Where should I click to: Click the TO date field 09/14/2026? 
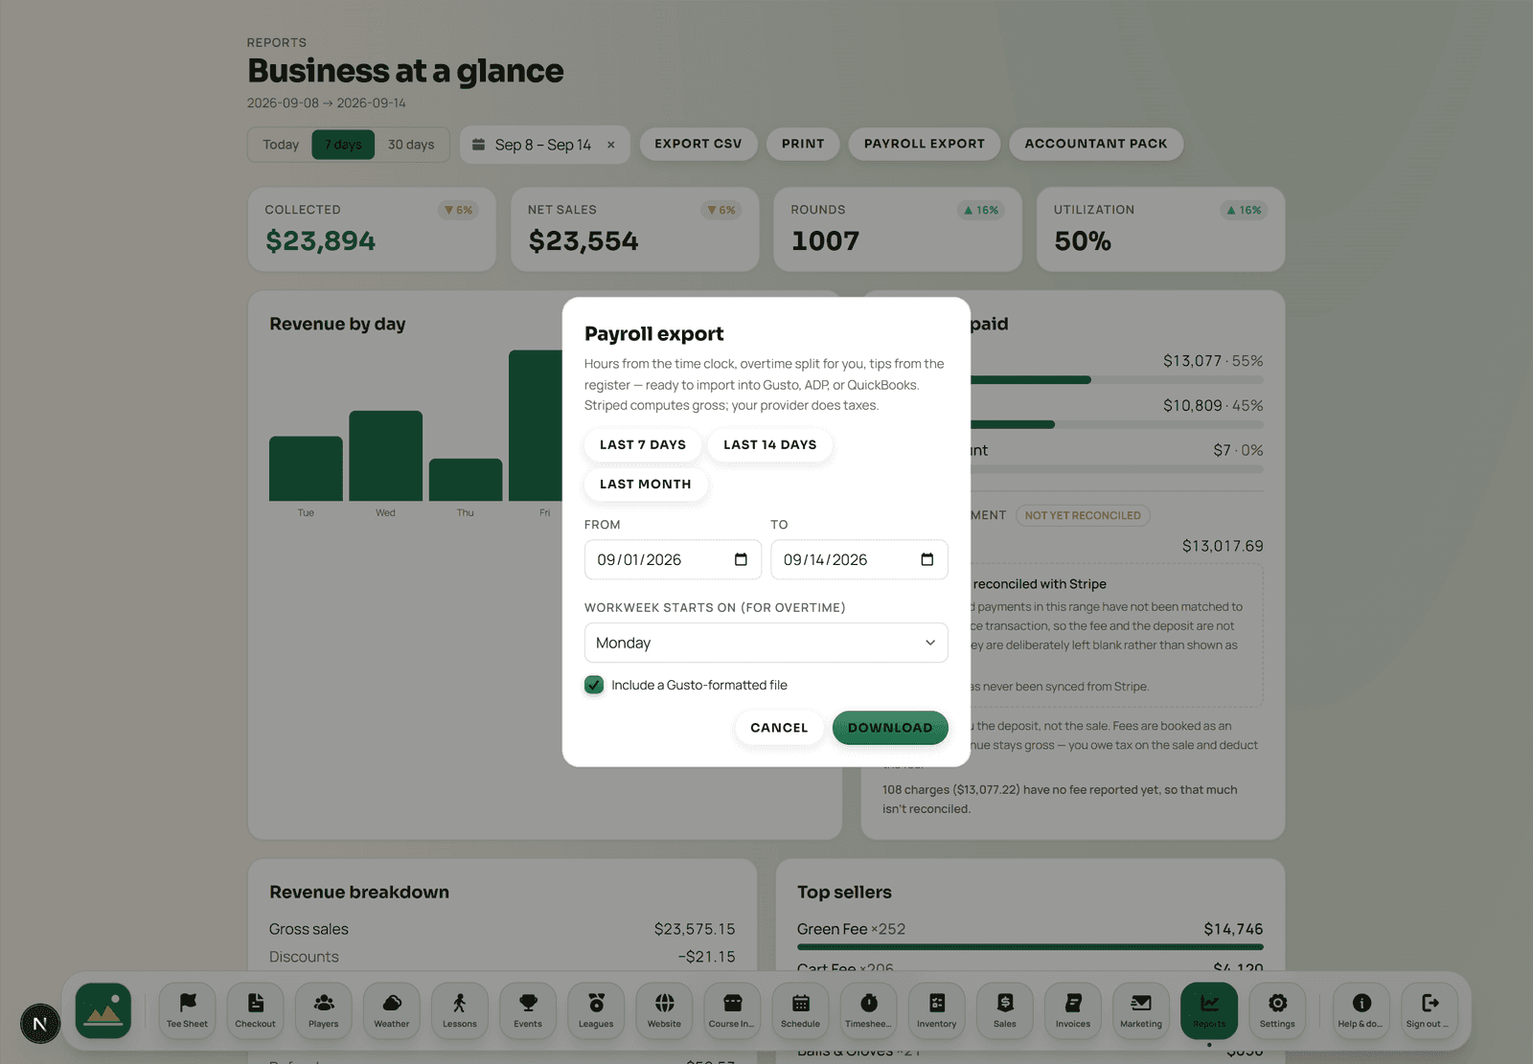(x=859, y=559)
